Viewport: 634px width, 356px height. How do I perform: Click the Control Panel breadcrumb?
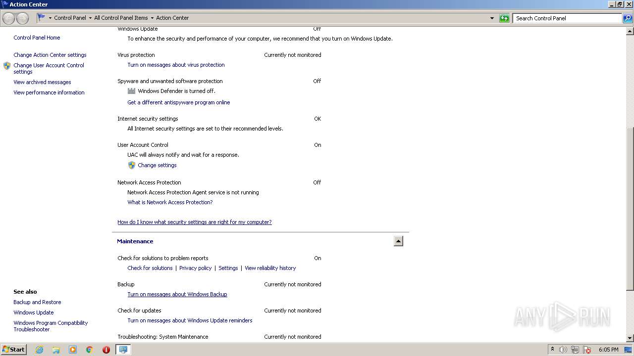click(x=70, y=18)
